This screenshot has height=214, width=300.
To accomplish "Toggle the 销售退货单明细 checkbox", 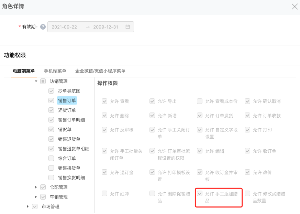I will [x=51, y=149].
